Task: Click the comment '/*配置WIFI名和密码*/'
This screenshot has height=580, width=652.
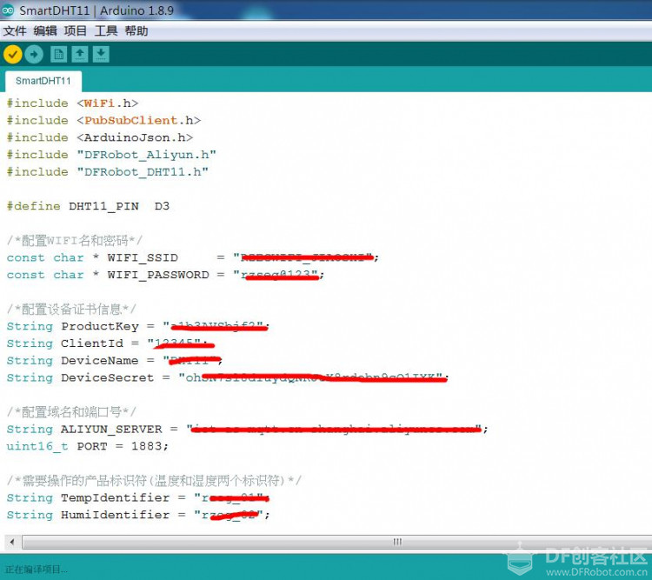Action: point(75,241)
